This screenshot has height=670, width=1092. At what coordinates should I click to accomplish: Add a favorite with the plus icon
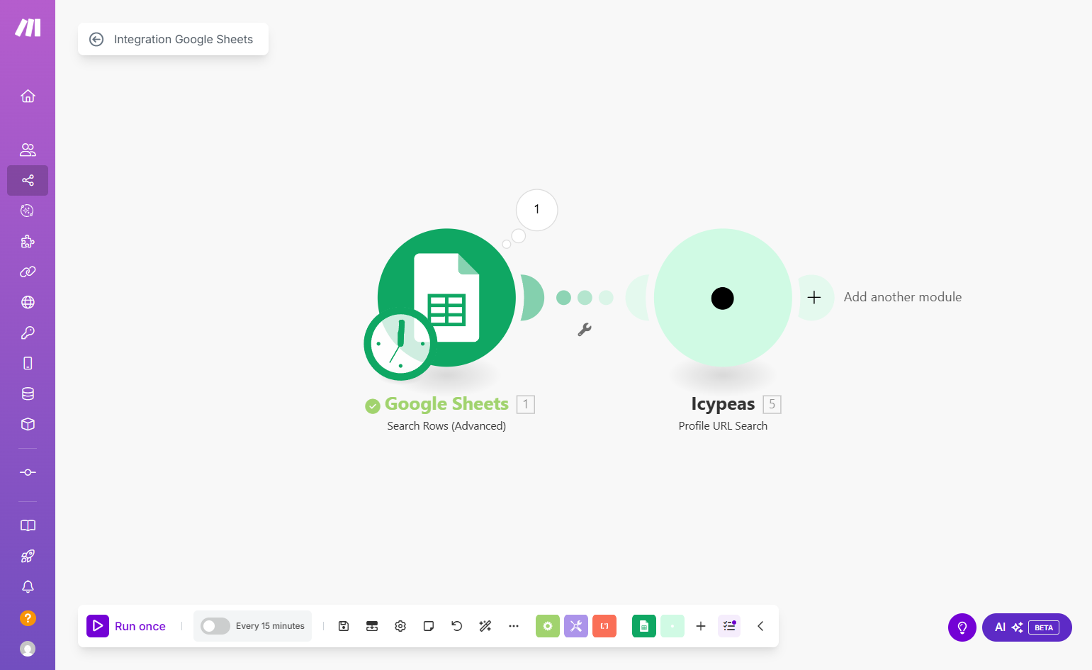(x=701, y=626)
